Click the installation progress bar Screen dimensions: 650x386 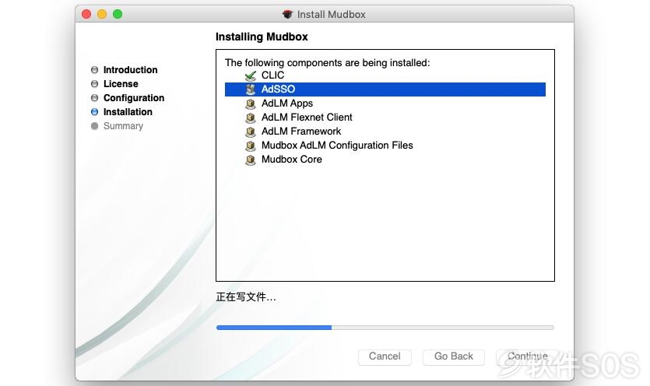[385, 328]
